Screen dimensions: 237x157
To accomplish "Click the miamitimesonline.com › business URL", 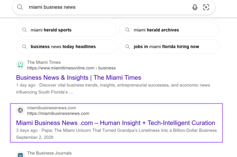I will 71,68.
